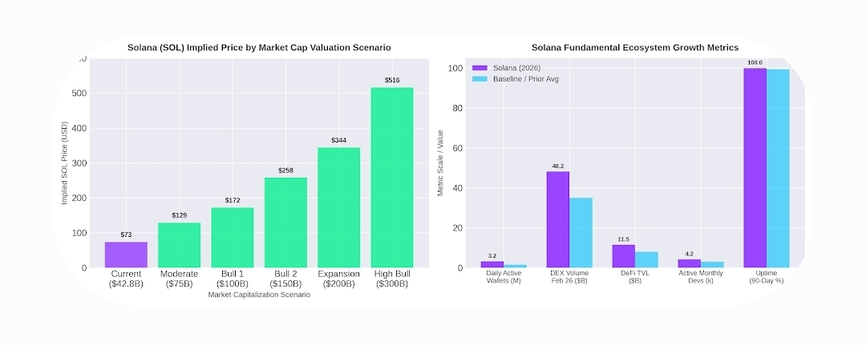Viewport: 866px width, 345px height.
Task: Click the '4.2' value label
Action: (690, 254)
